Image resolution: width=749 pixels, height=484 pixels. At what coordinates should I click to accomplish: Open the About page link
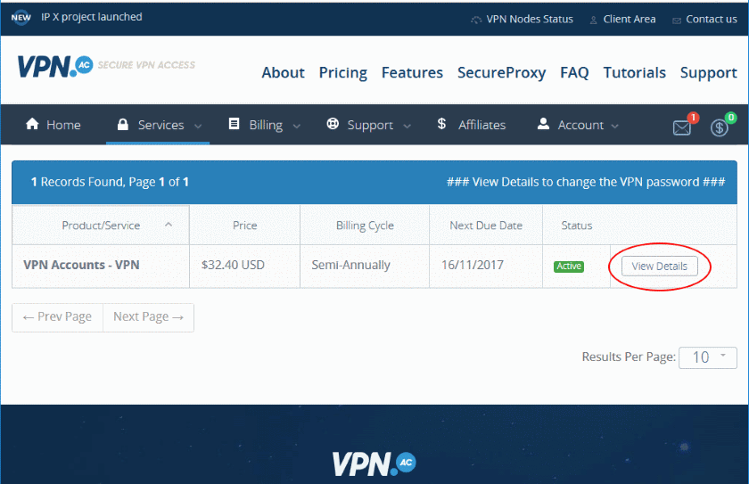[x=283, y=72]
